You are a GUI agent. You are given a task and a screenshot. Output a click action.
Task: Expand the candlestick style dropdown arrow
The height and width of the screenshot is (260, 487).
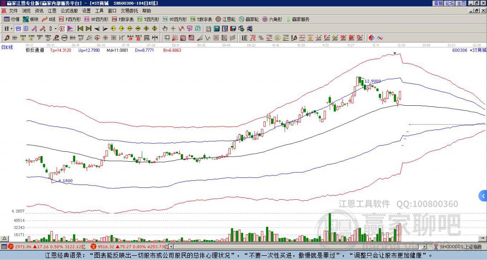[56, 29]
